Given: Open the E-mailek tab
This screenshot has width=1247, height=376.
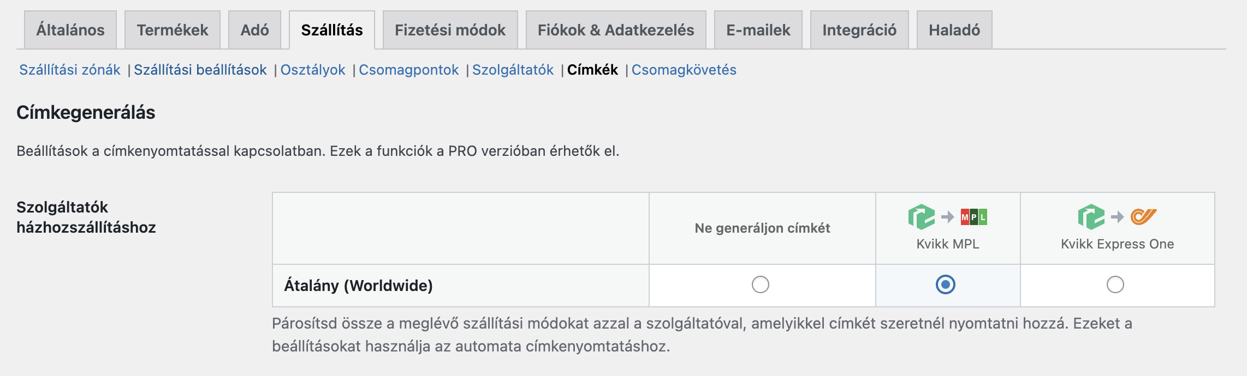Looking at the screenshot, I should 758,30.
